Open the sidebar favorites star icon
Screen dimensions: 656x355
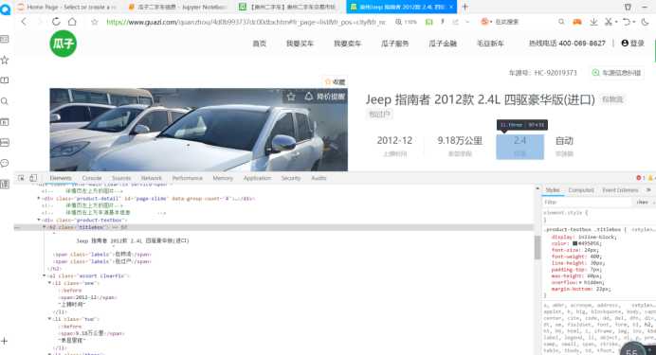coord(5,61)
